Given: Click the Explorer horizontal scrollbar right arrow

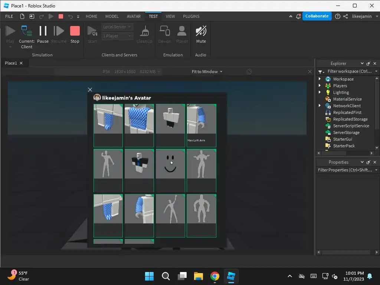Looking at the screenshot, I should (x=371, y=153).
